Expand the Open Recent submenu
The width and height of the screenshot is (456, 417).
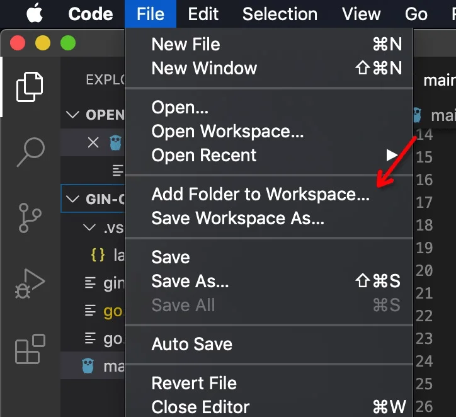click(269, 156)
